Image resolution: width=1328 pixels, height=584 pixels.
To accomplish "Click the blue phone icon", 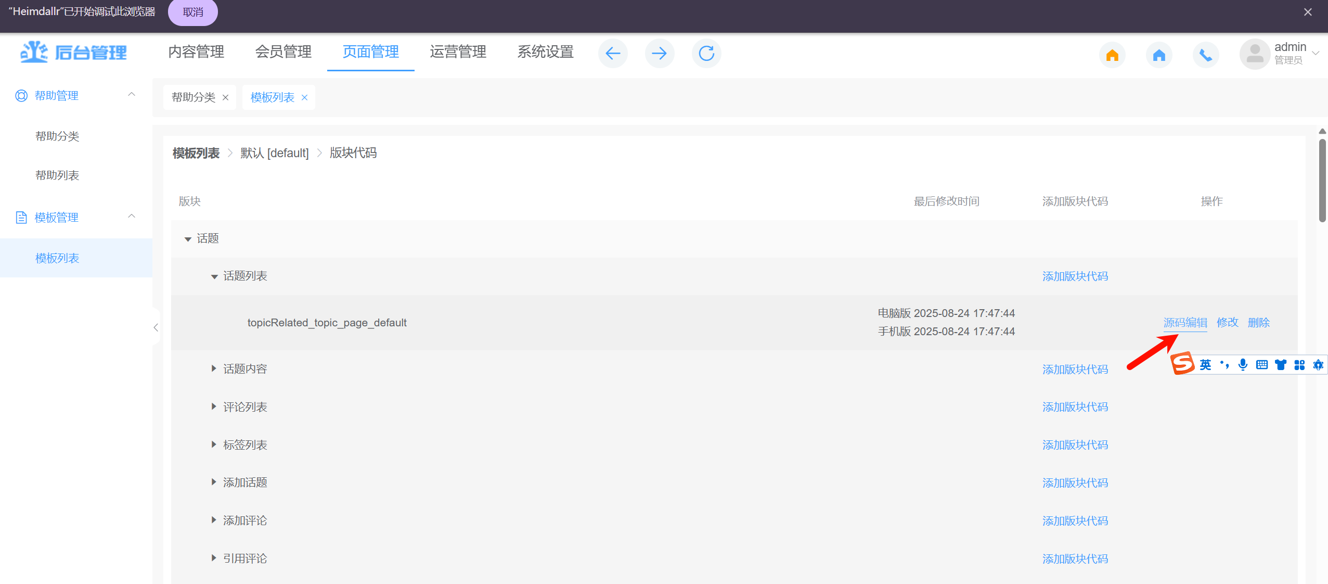I will 1205,55.
